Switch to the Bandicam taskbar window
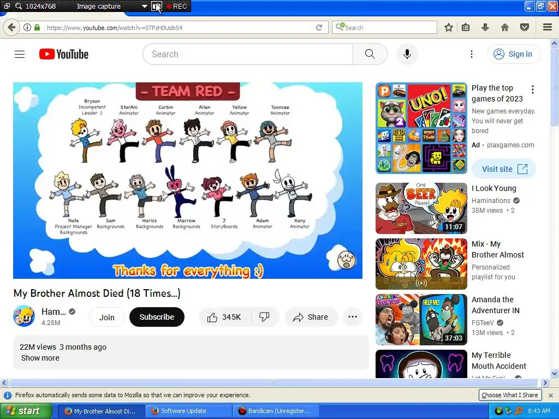The width and height of the screenshot is (559, 419). pyautogui.click(x=276, y=411)
